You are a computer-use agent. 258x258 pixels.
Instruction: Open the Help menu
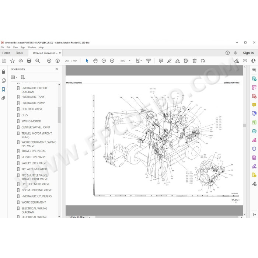41,48
